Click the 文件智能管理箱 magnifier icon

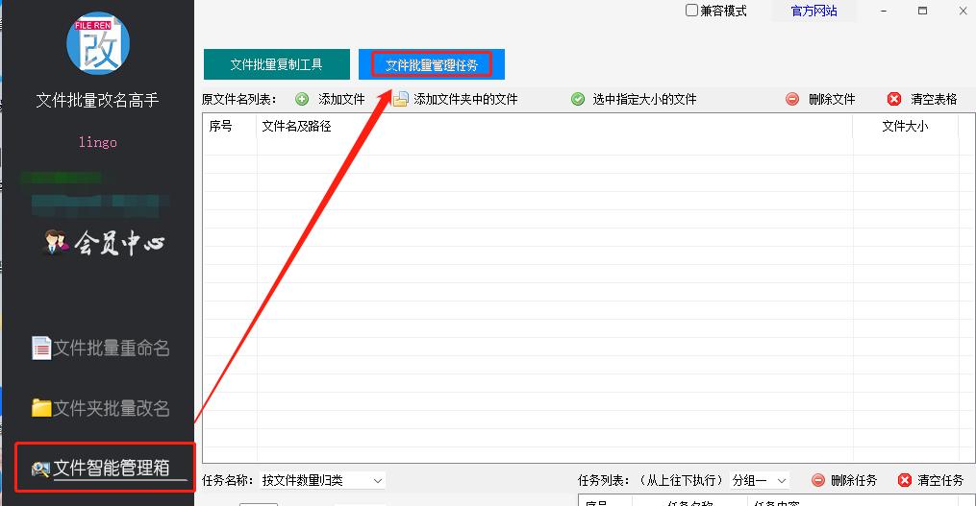click(x=40, y=470)
